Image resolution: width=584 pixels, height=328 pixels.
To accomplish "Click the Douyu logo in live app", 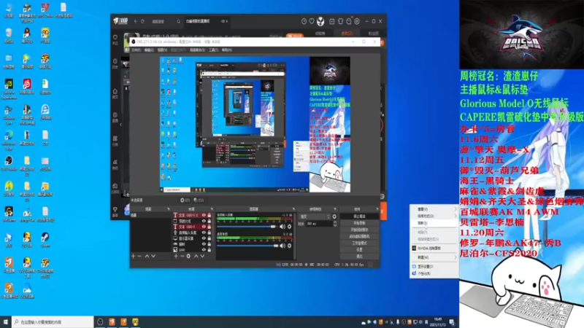I will point(120,21).
